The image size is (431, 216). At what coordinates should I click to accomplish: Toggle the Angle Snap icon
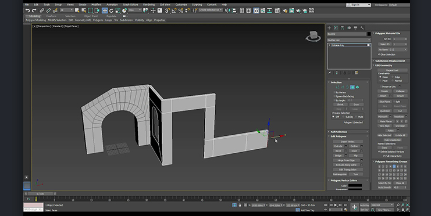point(174,10)
